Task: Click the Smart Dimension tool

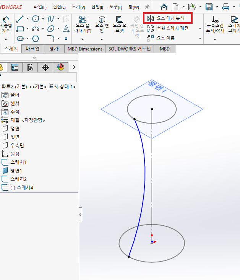Action: click(6, 24)
